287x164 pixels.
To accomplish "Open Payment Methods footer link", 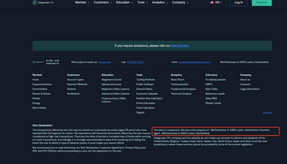I will click(77, 84).
